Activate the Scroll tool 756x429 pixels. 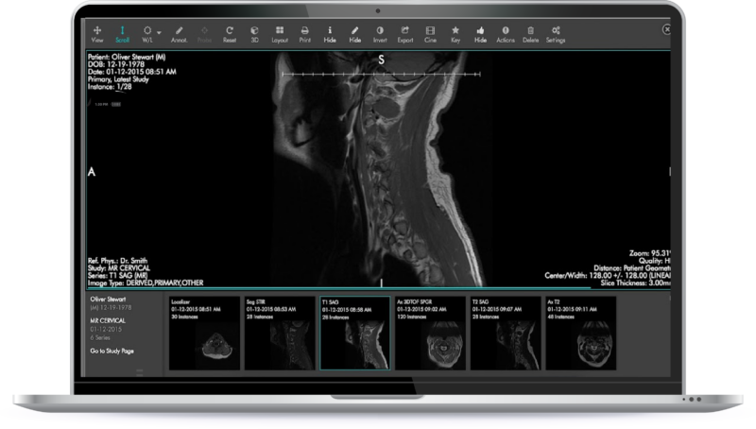click(x=122, y=34)
